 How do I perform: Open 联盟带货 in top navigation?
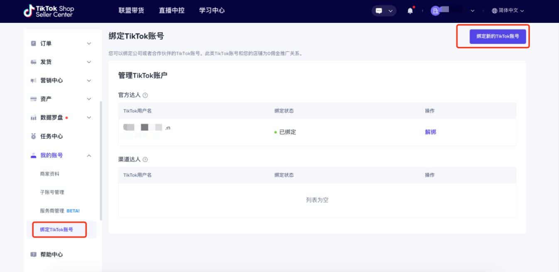131,11
